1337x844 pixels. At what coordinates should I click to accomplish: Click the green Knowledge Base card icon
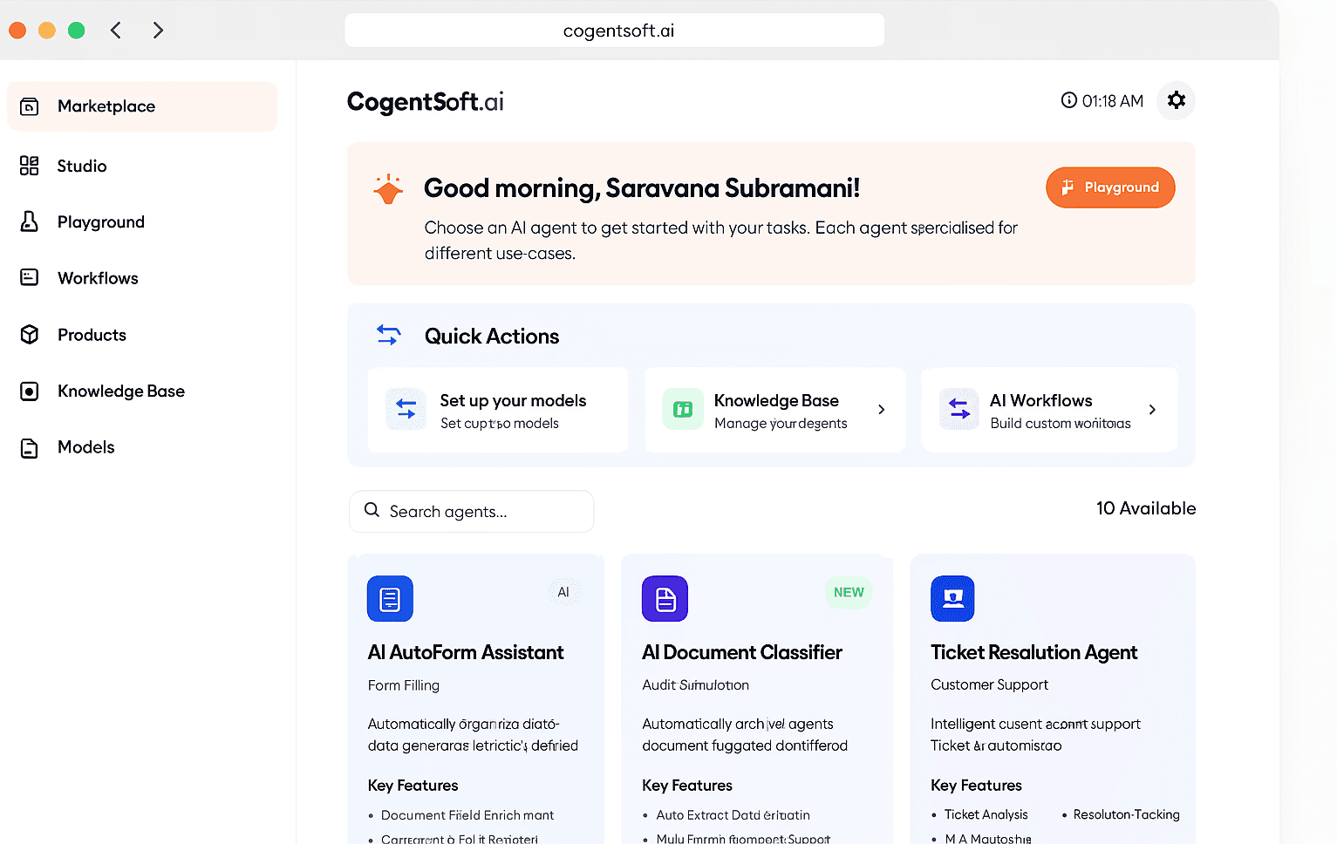coord(683,409)
